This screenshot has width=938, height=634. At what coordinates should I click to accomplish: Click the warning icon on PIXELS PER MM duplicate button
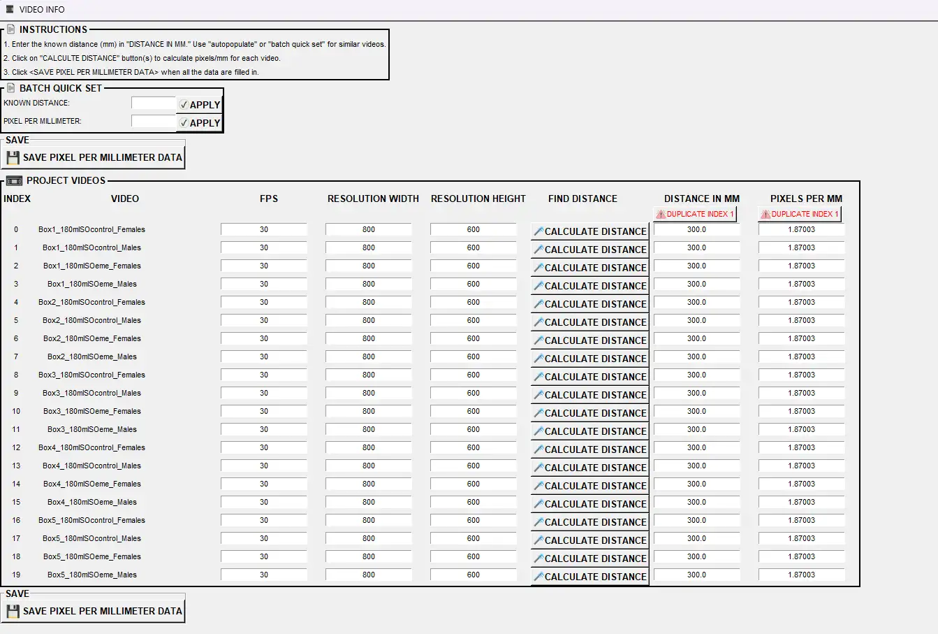(x=765, y=214)
